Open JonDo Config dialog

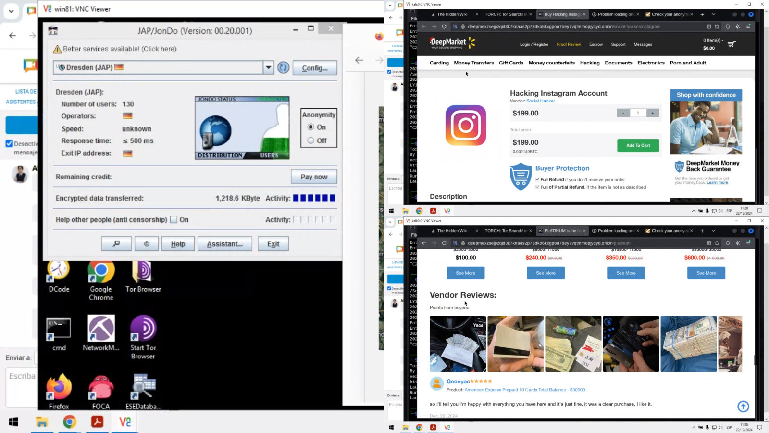pos(314,68)
